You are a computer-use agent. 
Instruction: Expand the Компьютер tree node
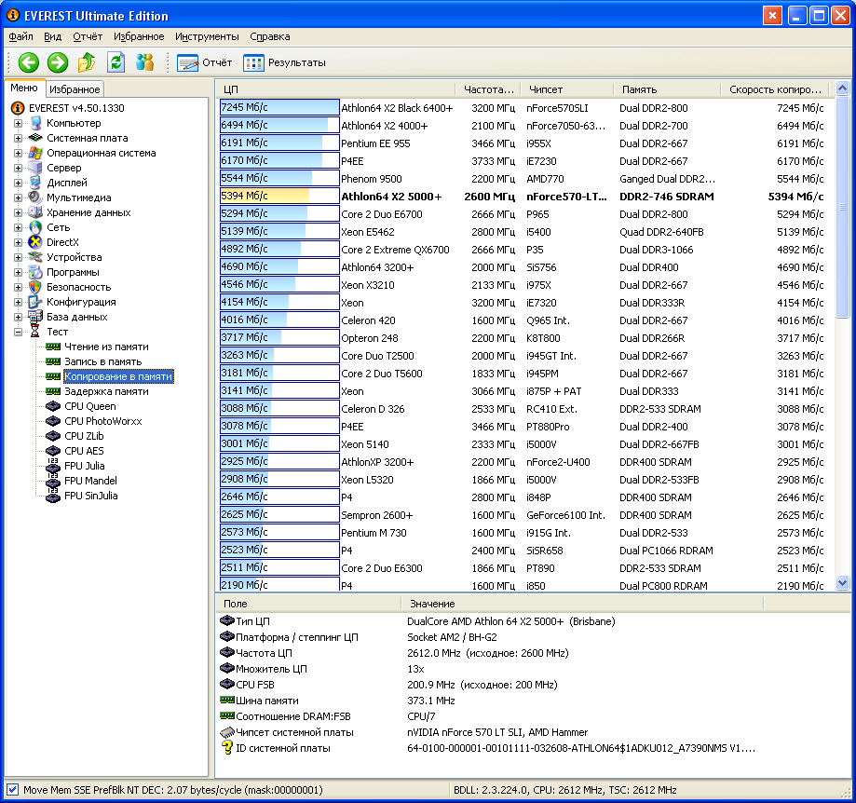(x=18, y=123)
